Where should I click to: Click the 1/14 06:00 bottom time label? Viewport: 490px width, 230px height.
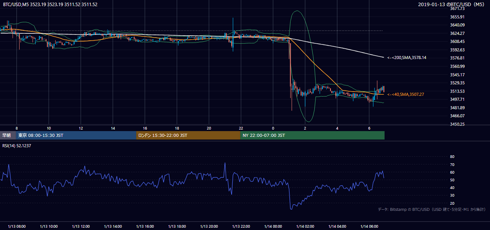point(369,226)
